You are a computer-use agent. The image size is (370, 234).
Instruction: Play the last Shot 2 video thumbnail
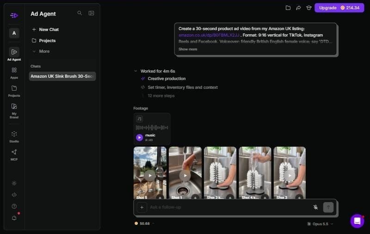(x=290, y=176)
